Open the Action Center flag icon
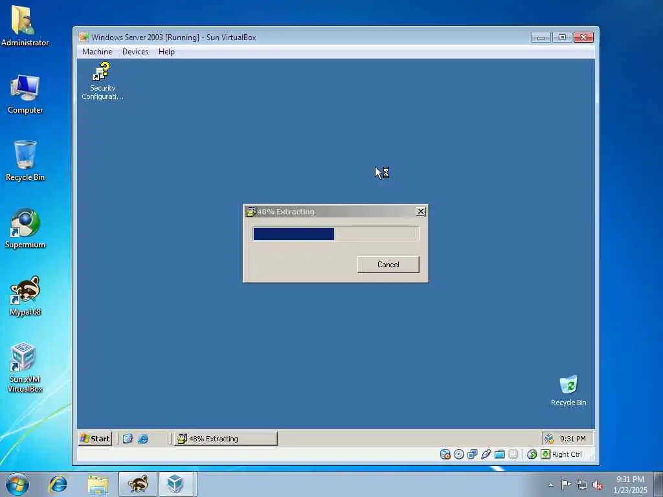Screen dimensions: 663x497 click(x=566, y=485)
